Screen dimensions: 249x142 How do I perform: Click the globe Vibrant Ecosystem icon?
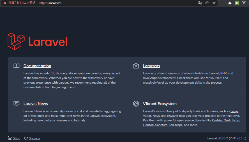click(136, 104)
